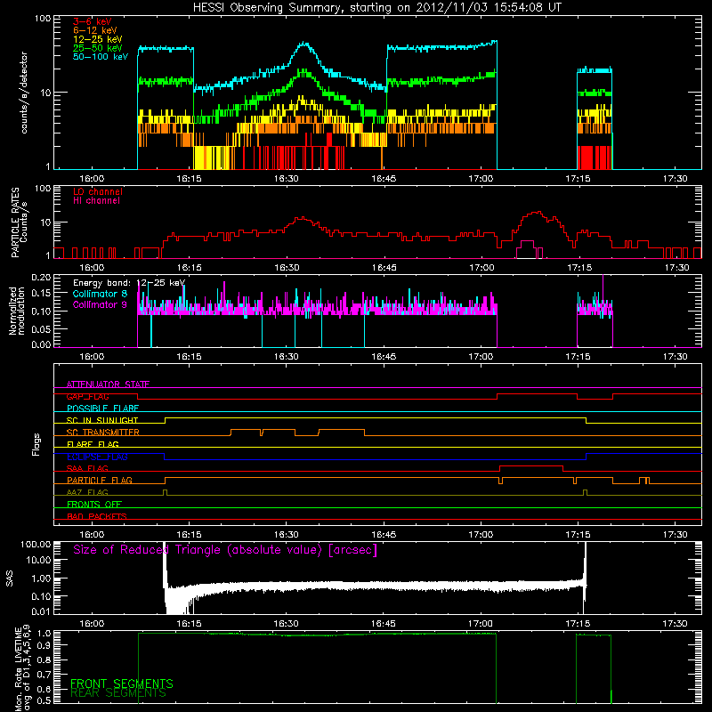The width and height of the screenshot is (712, 712).
Task: Click the BAD_PACKETS flag label
Action: tap(97, 517)
